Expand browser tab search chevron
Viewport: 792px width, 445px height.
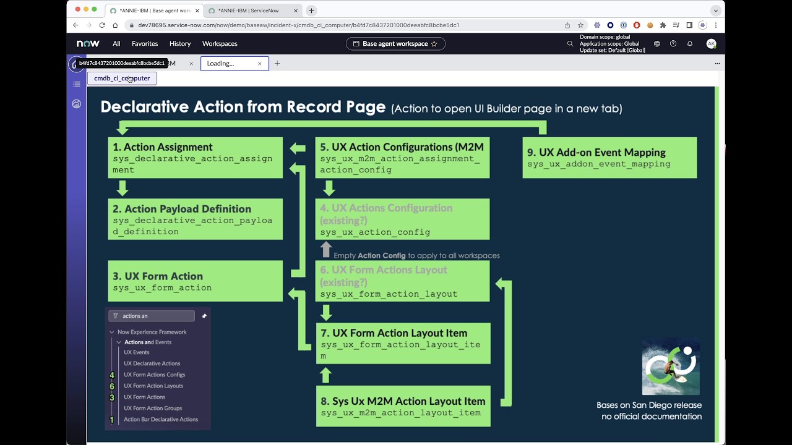pos(716,11)
